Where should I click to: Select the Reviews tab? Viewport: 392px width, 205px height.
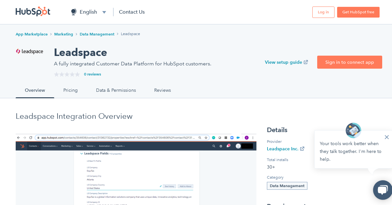pos(162,90)
